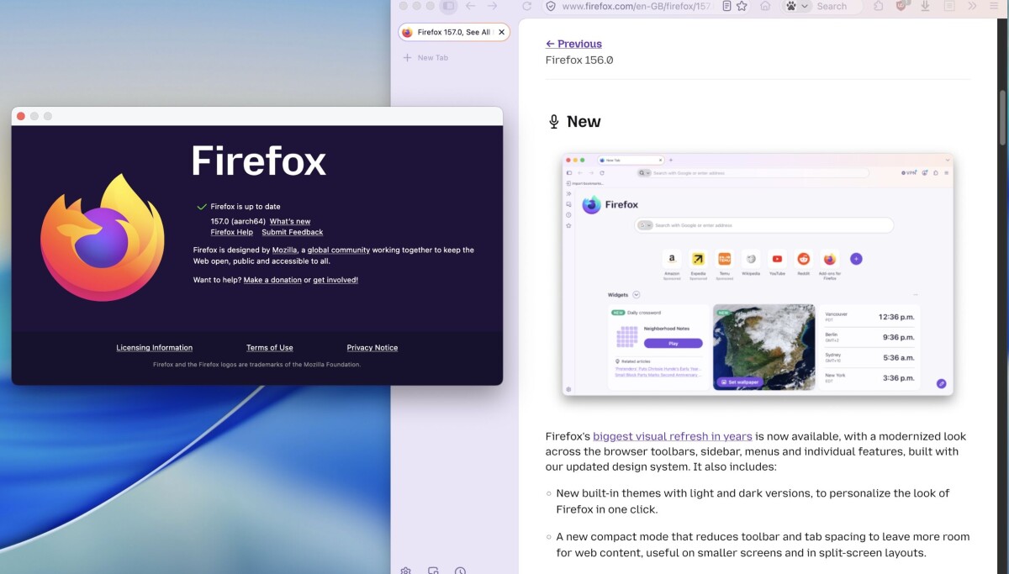
Task: Follow the 'global community' link
Action: [x=339, y=250]
